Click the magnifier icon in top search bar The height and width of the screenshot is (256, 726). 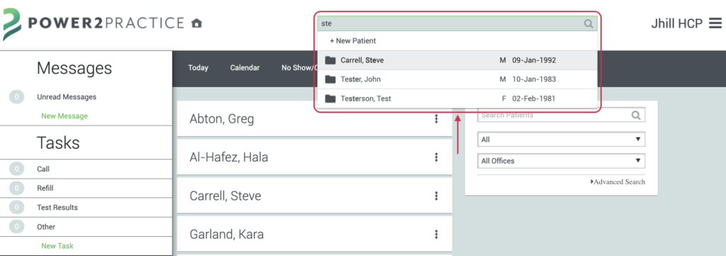pos(588,23)
